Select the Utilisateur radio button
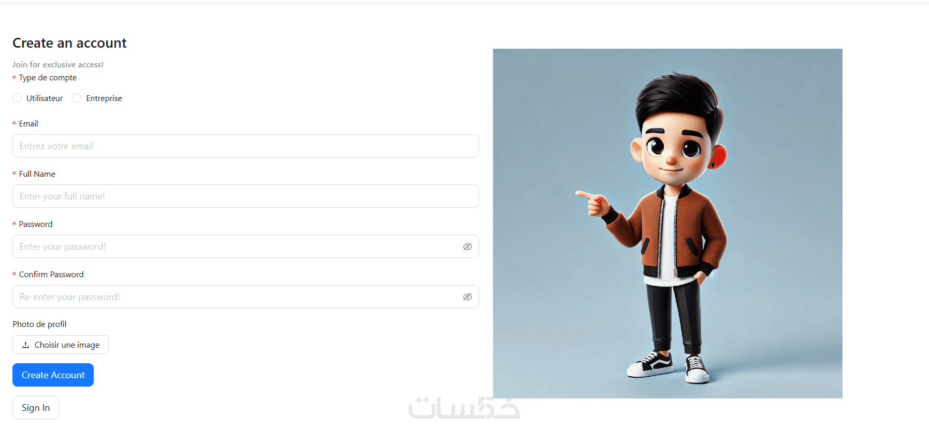Screen dimensions: 929x428 click(x=17, y=98)
